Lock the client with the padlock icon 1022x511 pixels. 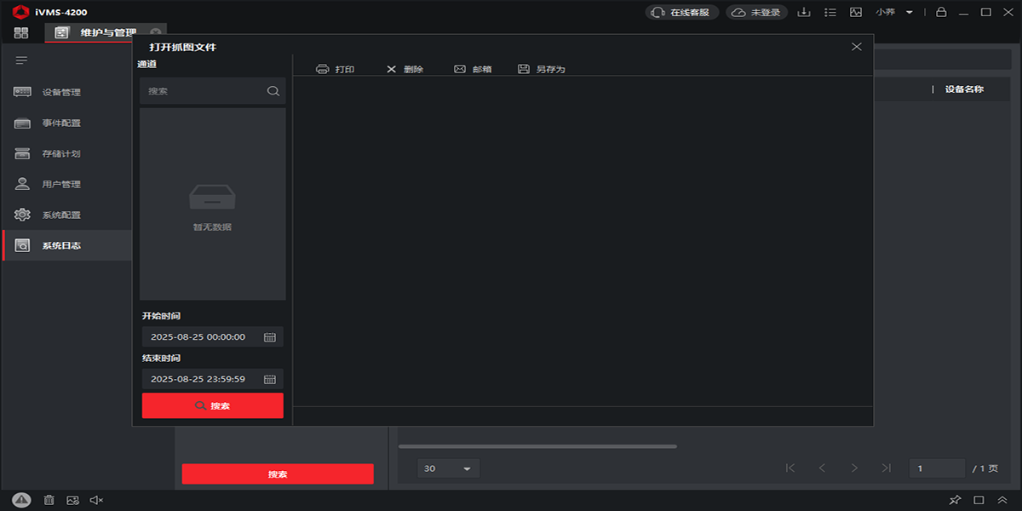(941, 13)
